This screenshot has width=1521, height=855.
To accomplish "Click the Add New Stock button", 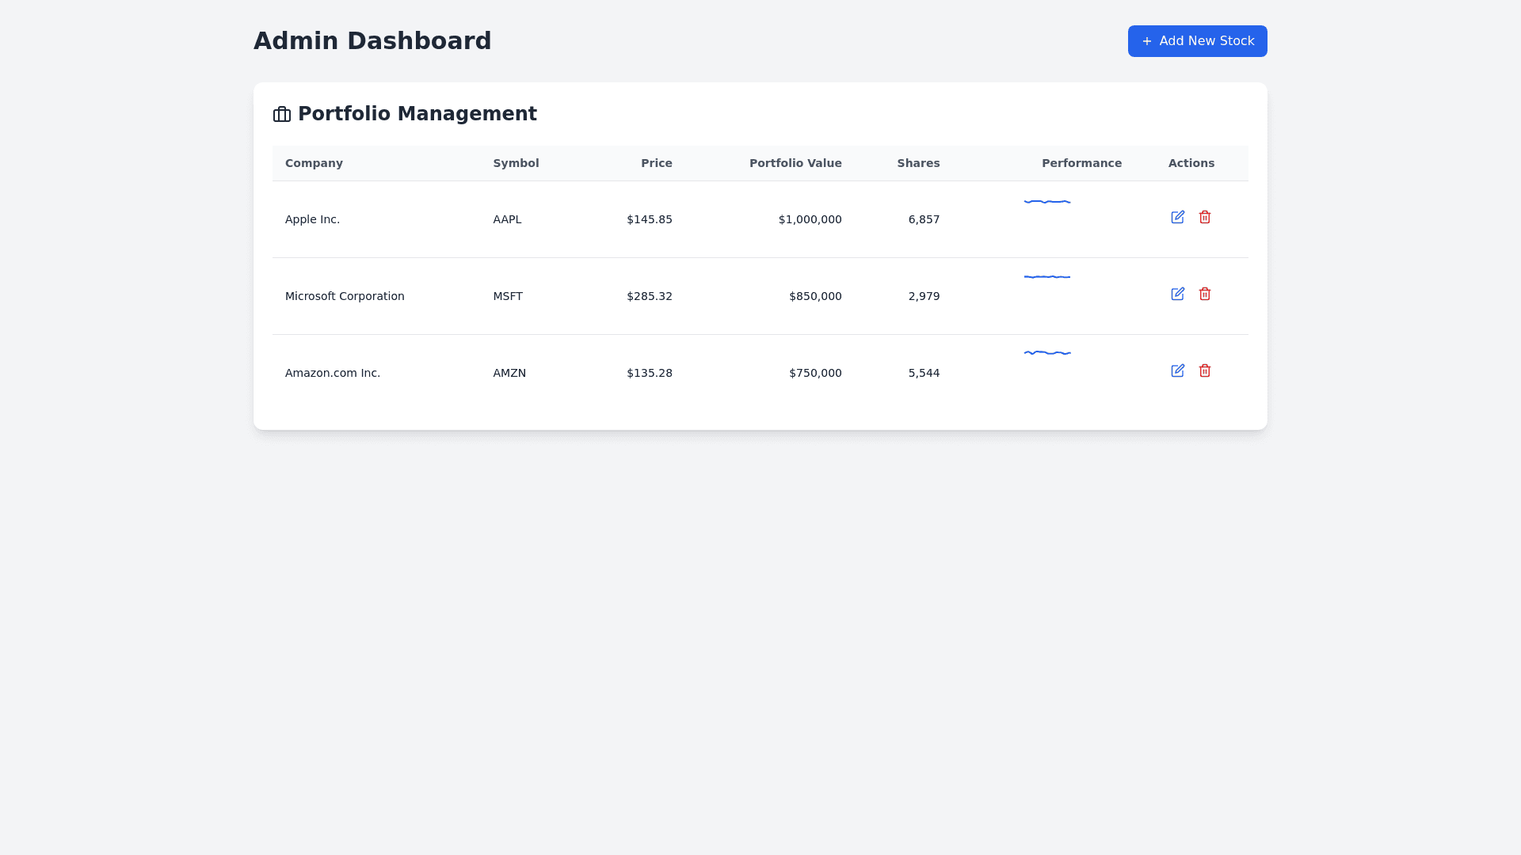I will [x=1197, y=41].
